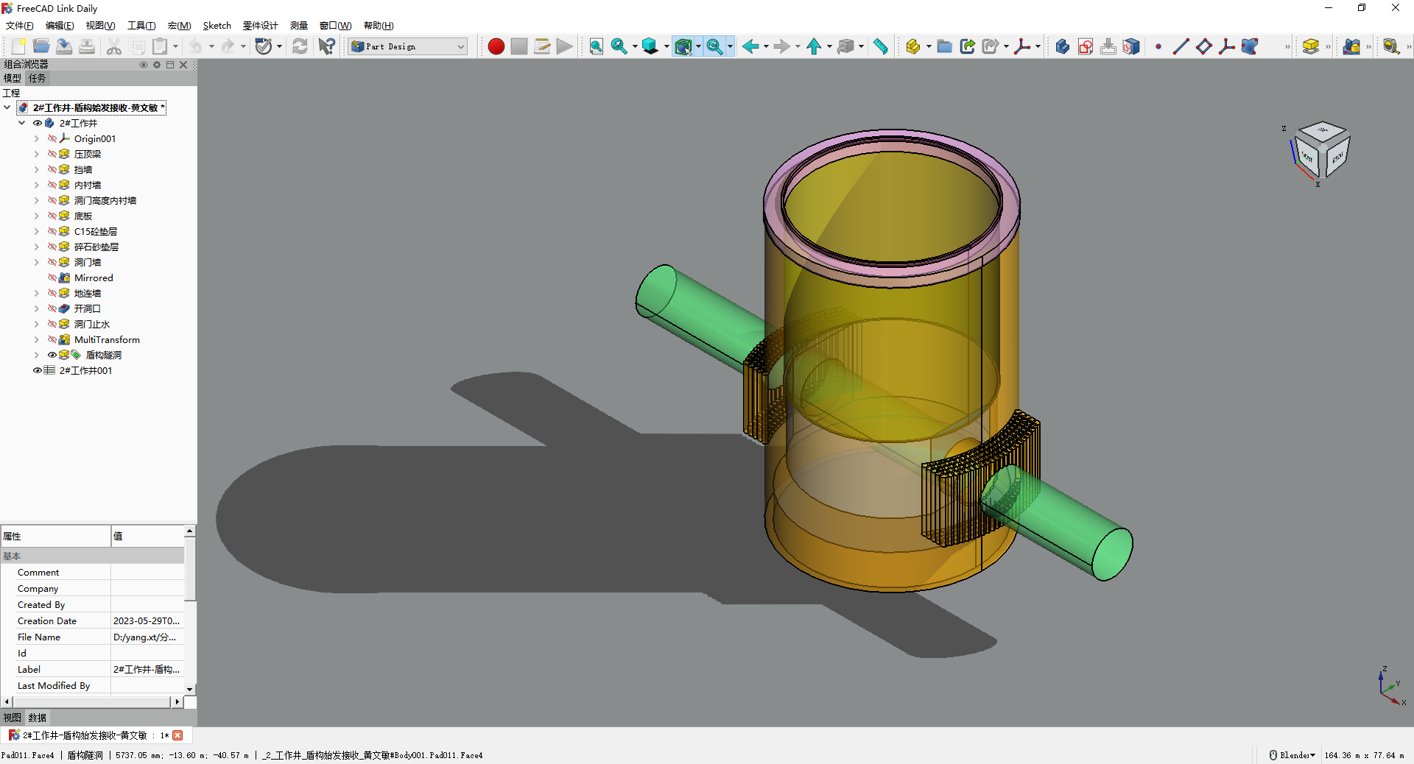The width and height of the screenshot is (1414, 764).
Task: Click the fit all view icon
Action: tap(596, 46)
